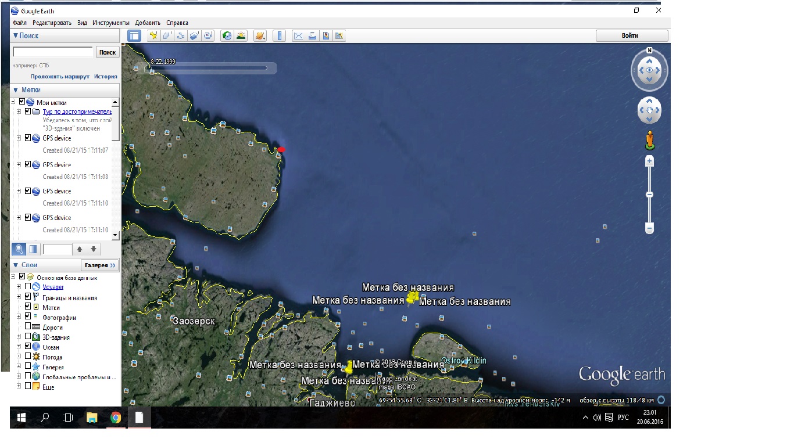The height and width of the screenshot is (446, 794).
Task: Uncheck the Океан layer checkbox
Action: pos(28,347)
